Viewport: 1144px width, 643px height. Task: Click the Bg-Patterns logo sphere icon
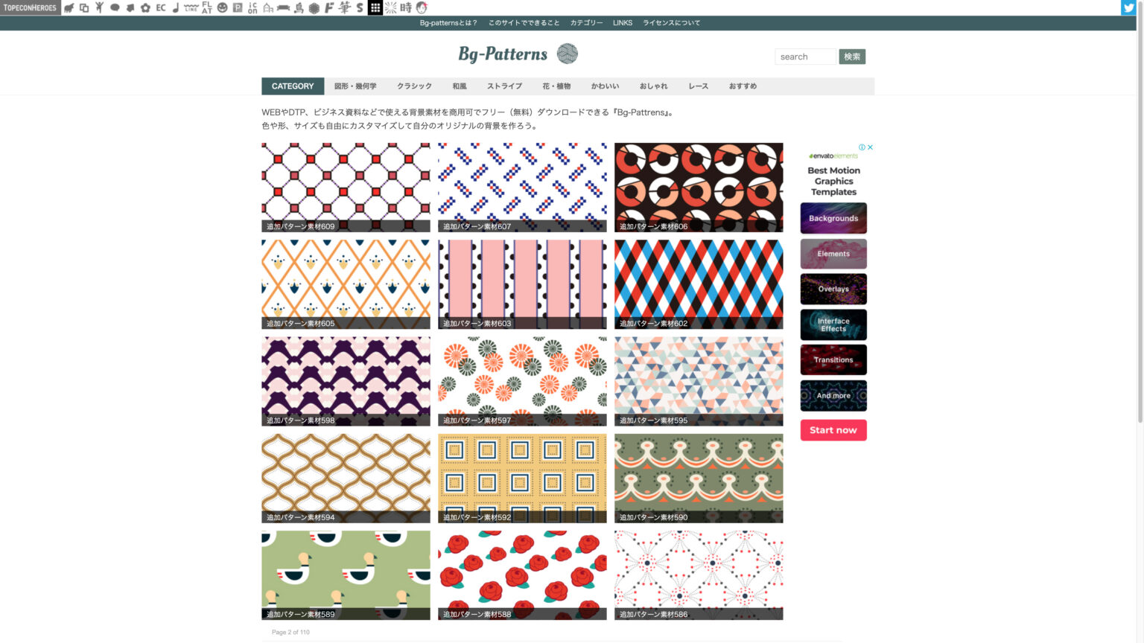click(567, 54)
